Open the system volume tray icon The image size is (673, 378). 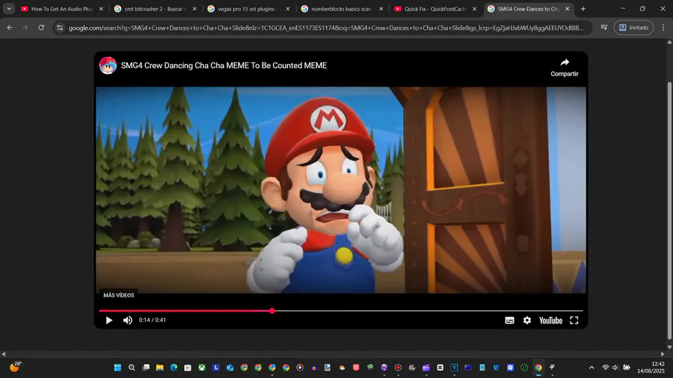click(615, 368)
